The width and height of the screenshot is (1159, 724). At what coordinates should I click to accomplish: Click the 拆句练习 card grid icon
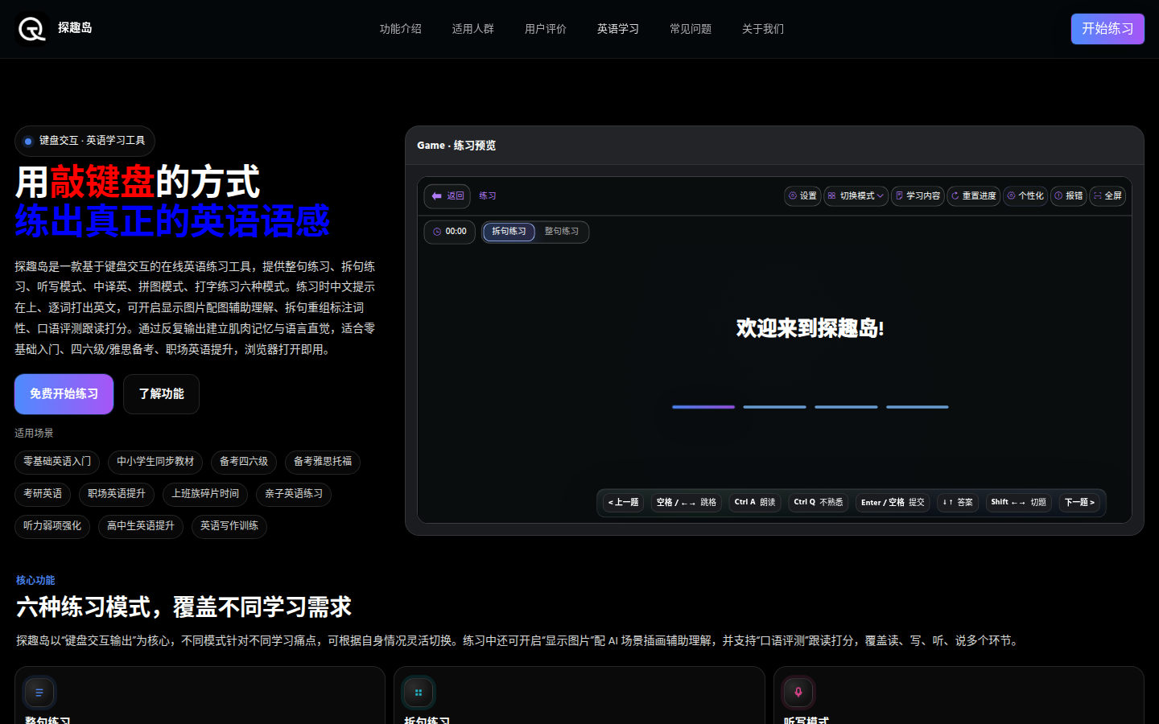[x=419, y=693]
